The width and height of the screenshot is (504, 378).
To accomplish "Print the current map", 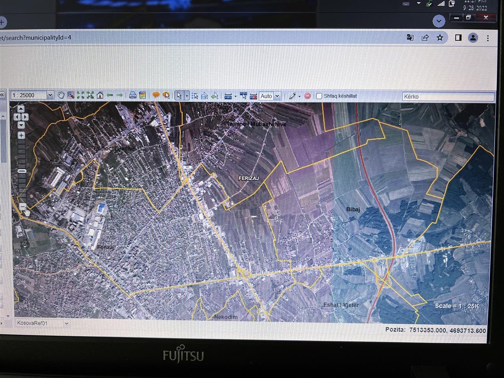I will click(x=133, y=95).
